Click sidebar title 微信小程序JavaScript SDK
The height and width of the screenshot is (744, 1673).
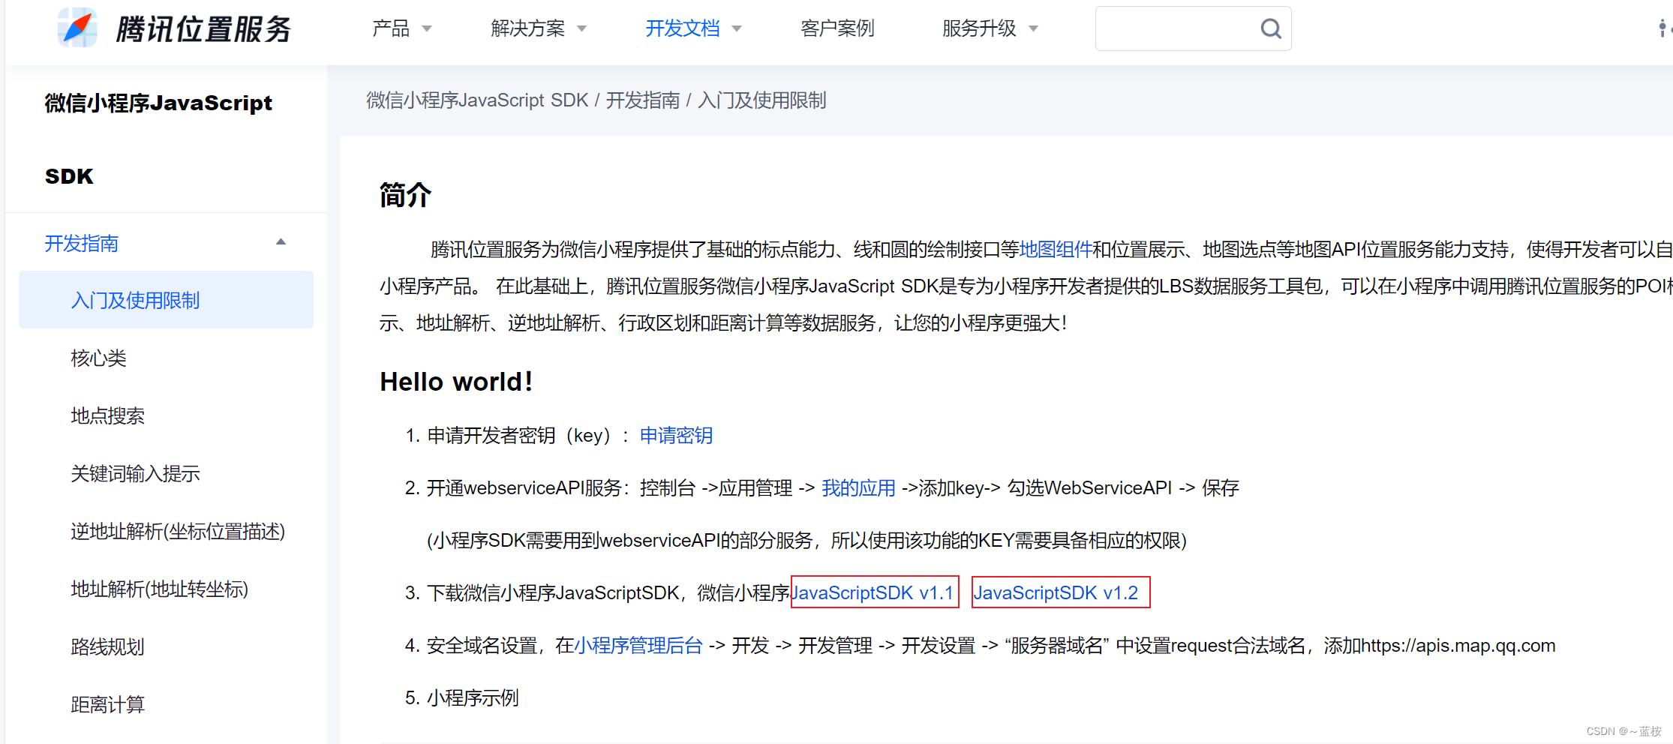pyautogui.click(x=158, y=139)
